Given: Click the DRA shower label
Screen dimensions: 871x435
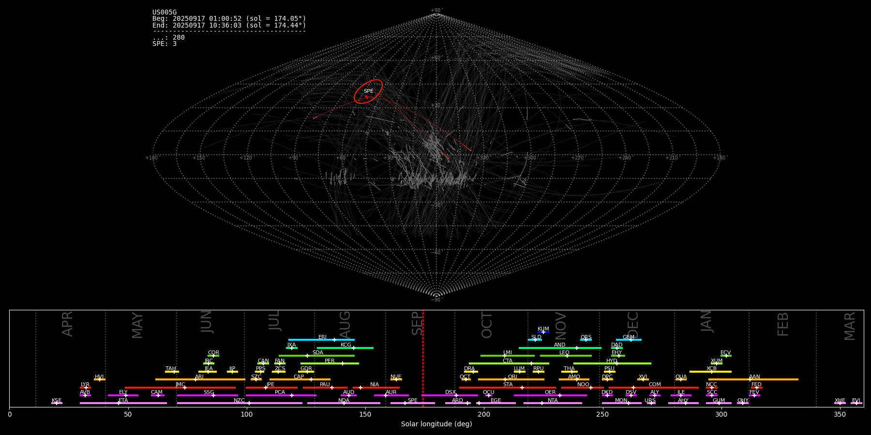Looking at the screenshot, I should [x=469, y=369].
